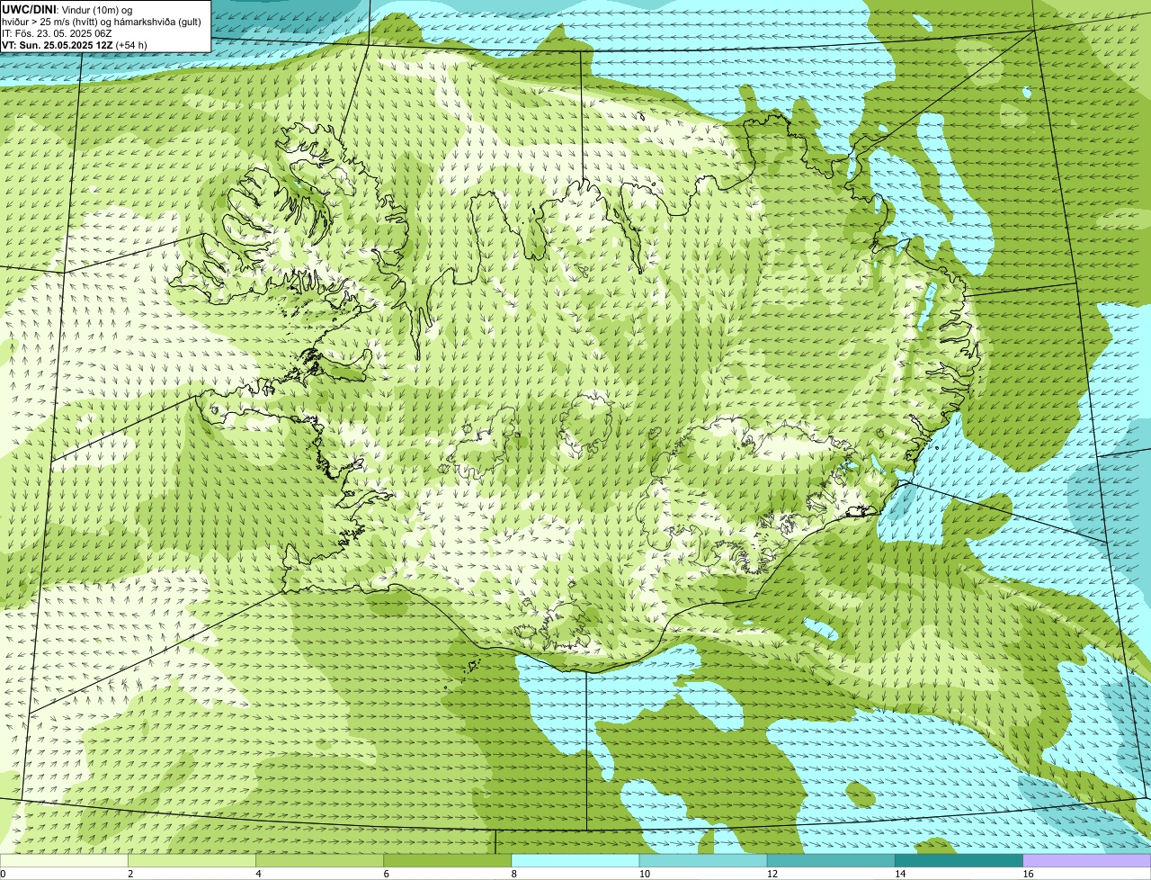The image size is (1151, 880).
Task: Select the pale yellow 0–2 m/s color swatch
Action: 64,860
